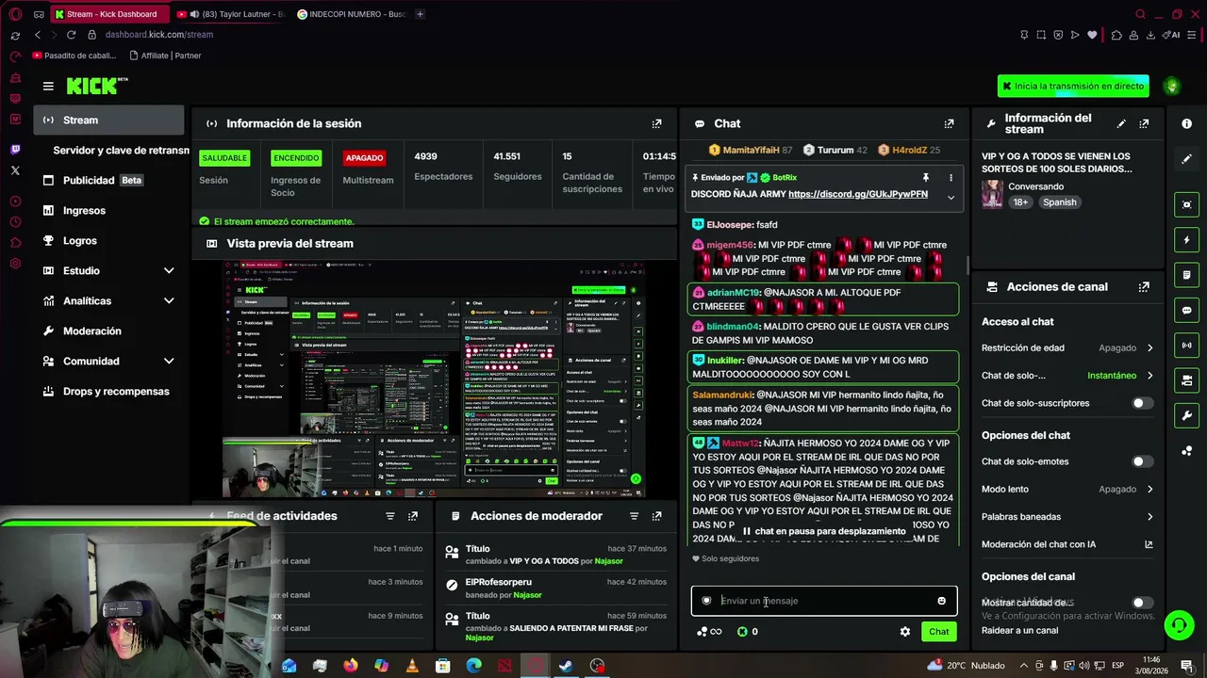Screen dimensions: 1207x678
Task: Toggle the wrench widget in right sidebar
Action: [1186, 415]
